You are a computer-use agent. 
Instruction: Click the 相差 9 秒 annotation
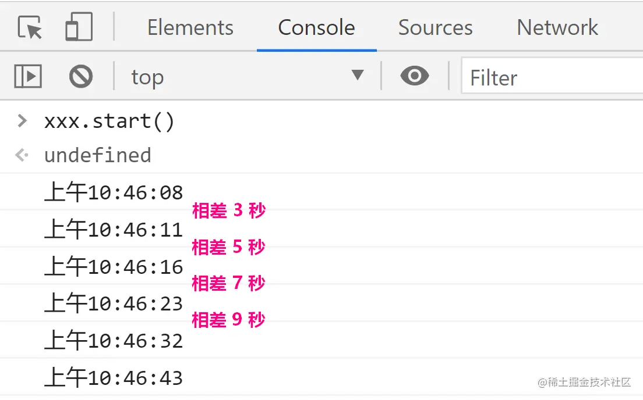coord(228,319)
